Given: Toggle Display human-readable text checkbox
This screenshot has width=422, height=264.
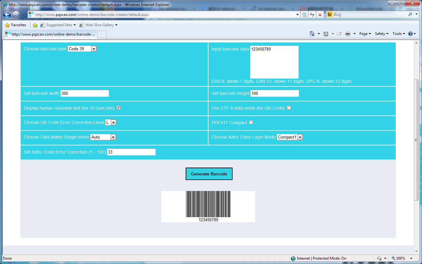Looking at the screenshot, I should tap(119, 108).
